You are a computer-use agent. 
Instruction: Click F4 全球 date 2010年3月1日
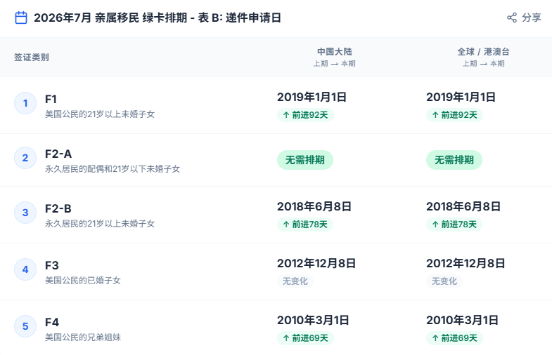[x=462, y=320]
